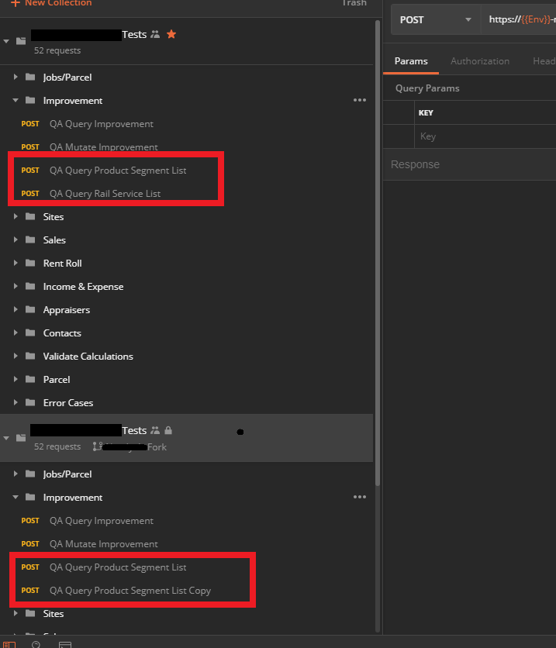Open the History icon in the bottom bar

coord(35,644)
